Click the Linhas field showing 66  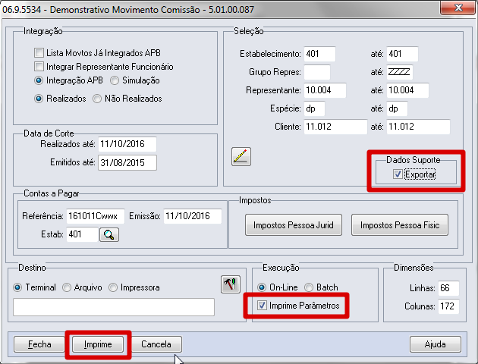click(448, 288)
